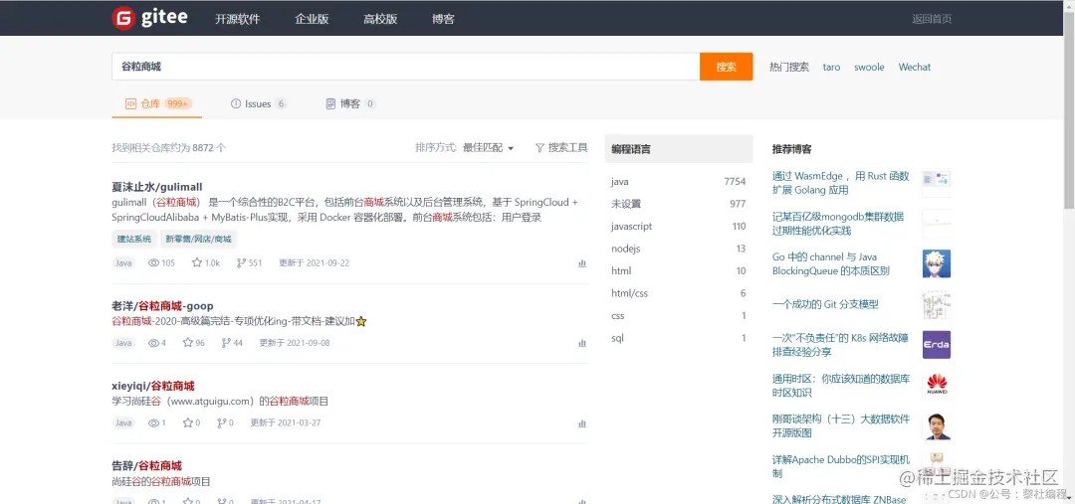
Task: Open the 高校版 menu item
Action: [x=380, y=19]
